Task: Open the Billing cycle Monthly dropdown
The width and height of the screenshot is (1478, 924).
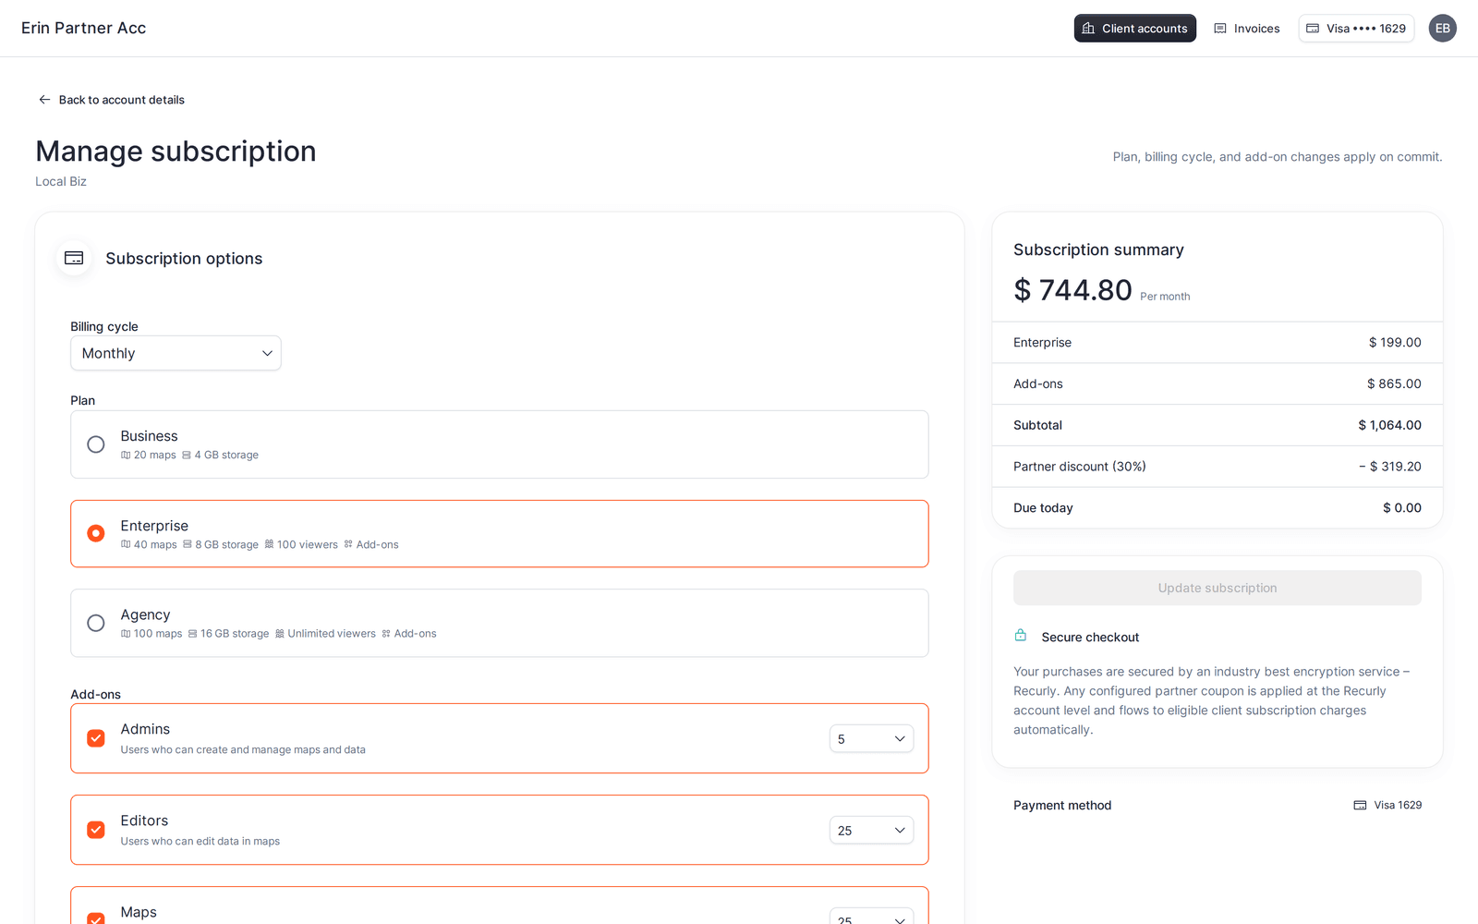Action: point(176,353)
